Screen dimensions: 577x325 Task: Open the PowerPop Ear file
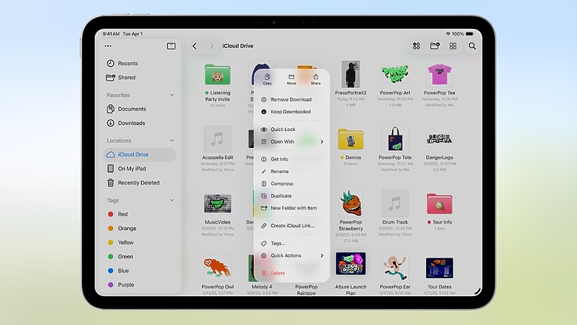(395, 268)
